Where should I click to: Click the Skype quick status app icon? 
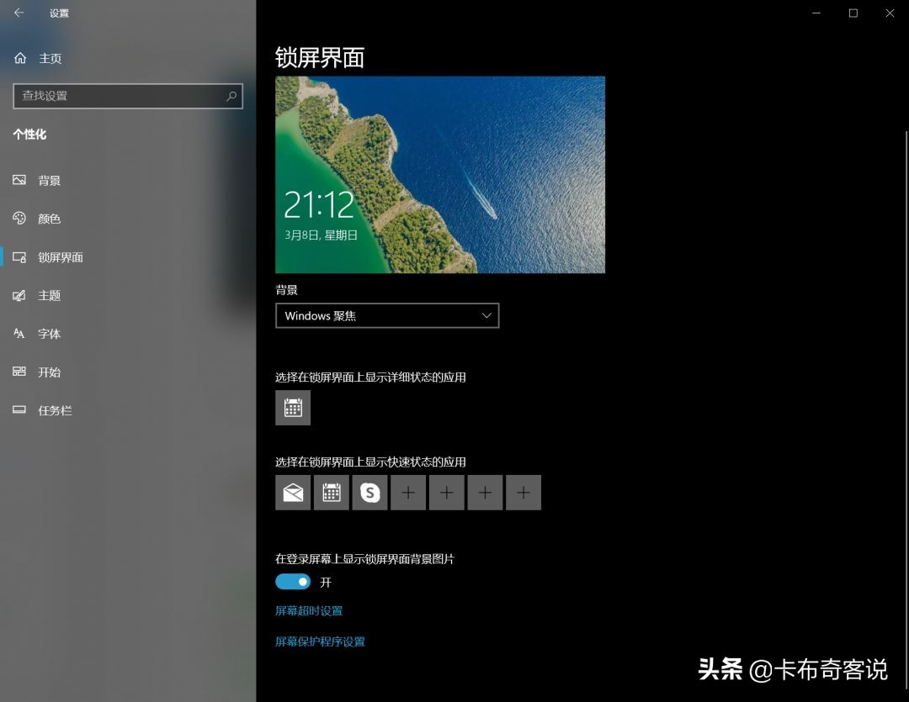369,493
